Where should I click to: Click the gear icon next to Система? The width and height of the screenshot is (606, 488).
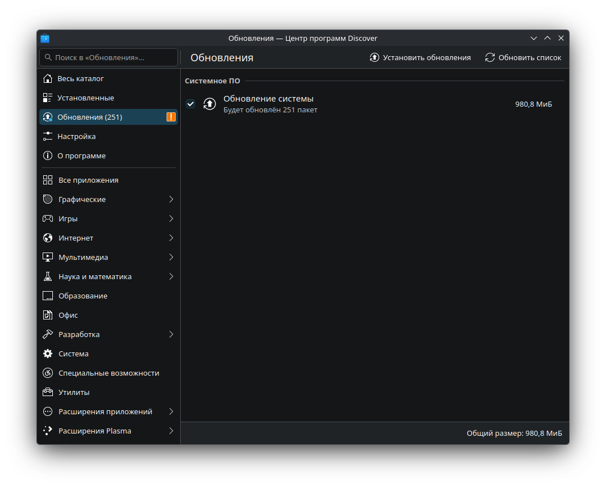(48, 354)
